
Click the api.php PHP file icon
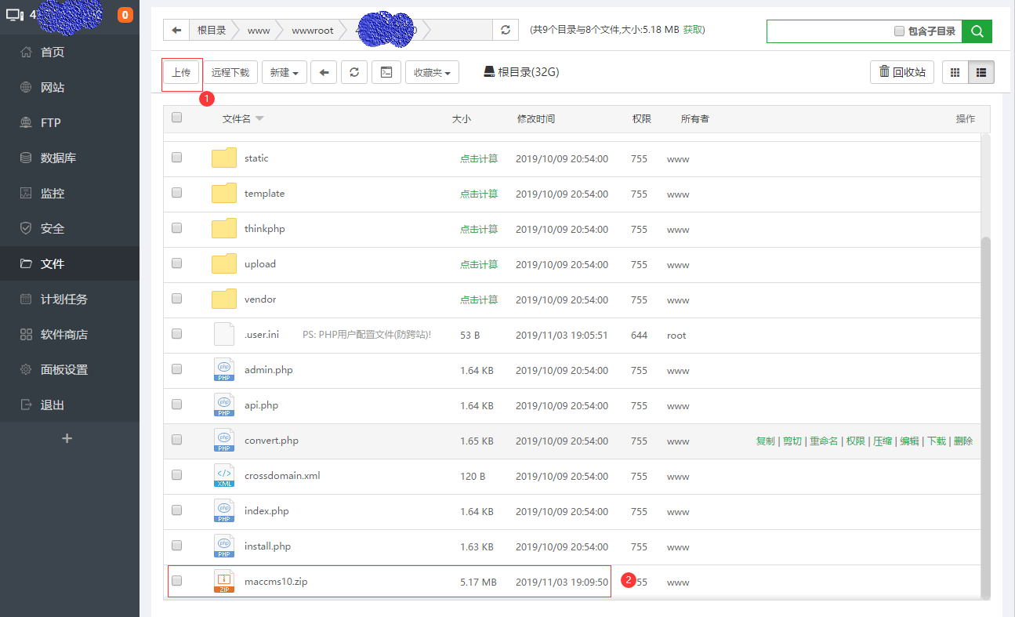224,405
